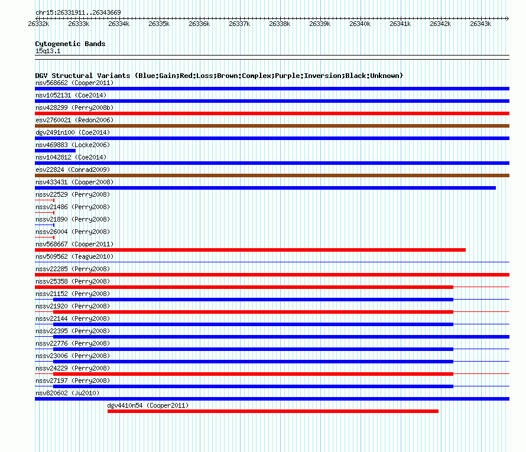Click the 26343k ruler tick label

pyautogui.click(x=480, y=24)
